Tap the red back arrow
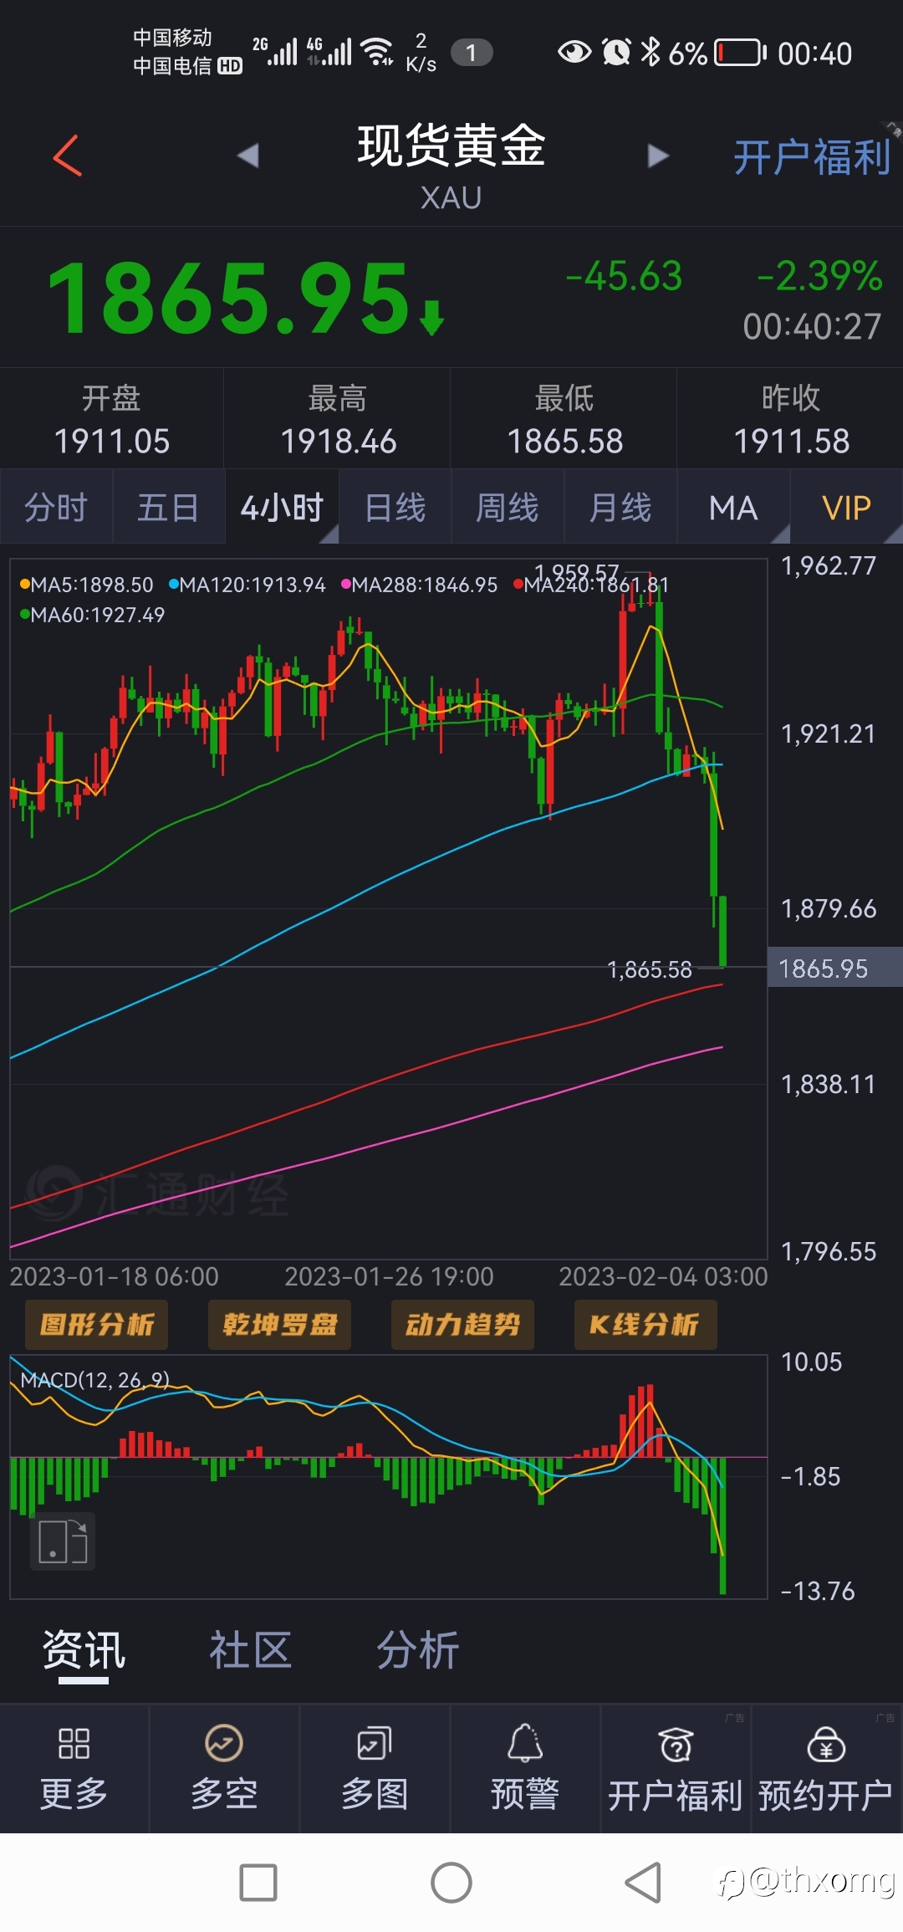This screenshot has height=1932, width=903. coord(68,156)
